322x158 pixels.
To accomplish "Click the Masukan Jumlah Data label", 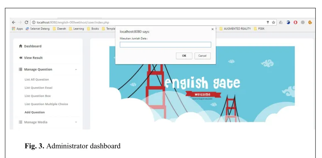I will (134, 38).
